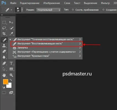Viewport: 117px width, 110px height.
Task: Choose Инструмент Восстанавливающая кисть from flyout
Action: 47,44
